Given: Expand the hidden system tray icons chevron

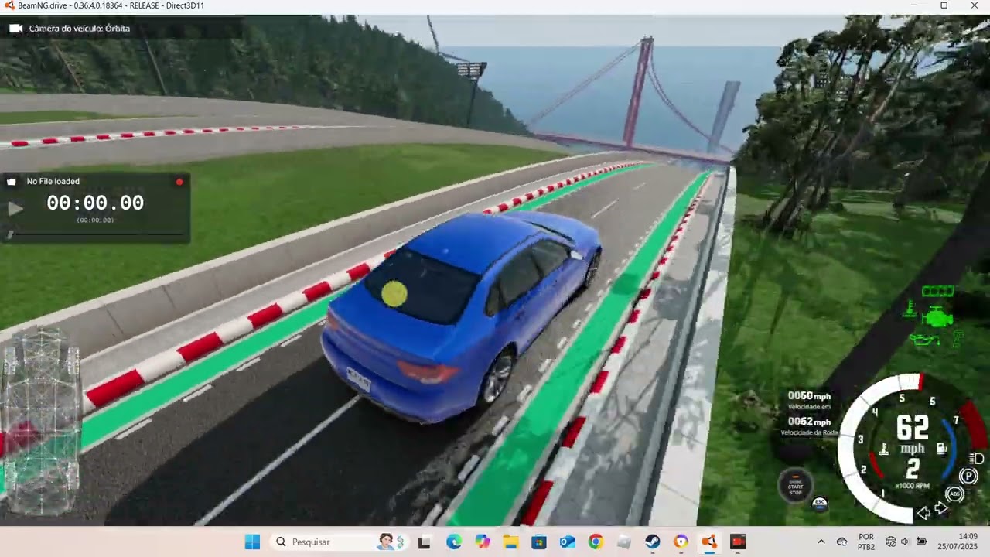Looking at the screenshot, I should (821, 542).
